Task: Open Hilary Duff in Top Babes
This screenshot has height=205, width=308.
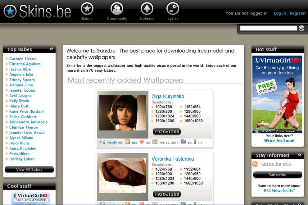Action: (x=19, y=106)
